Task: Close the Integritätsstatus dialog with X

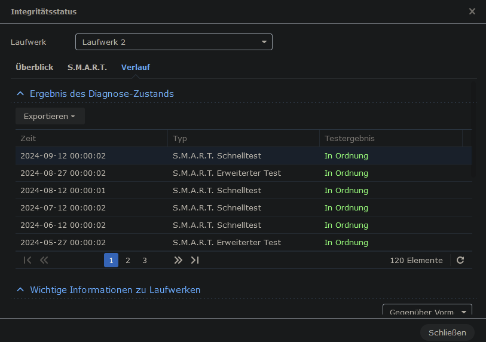Action: 472,11
